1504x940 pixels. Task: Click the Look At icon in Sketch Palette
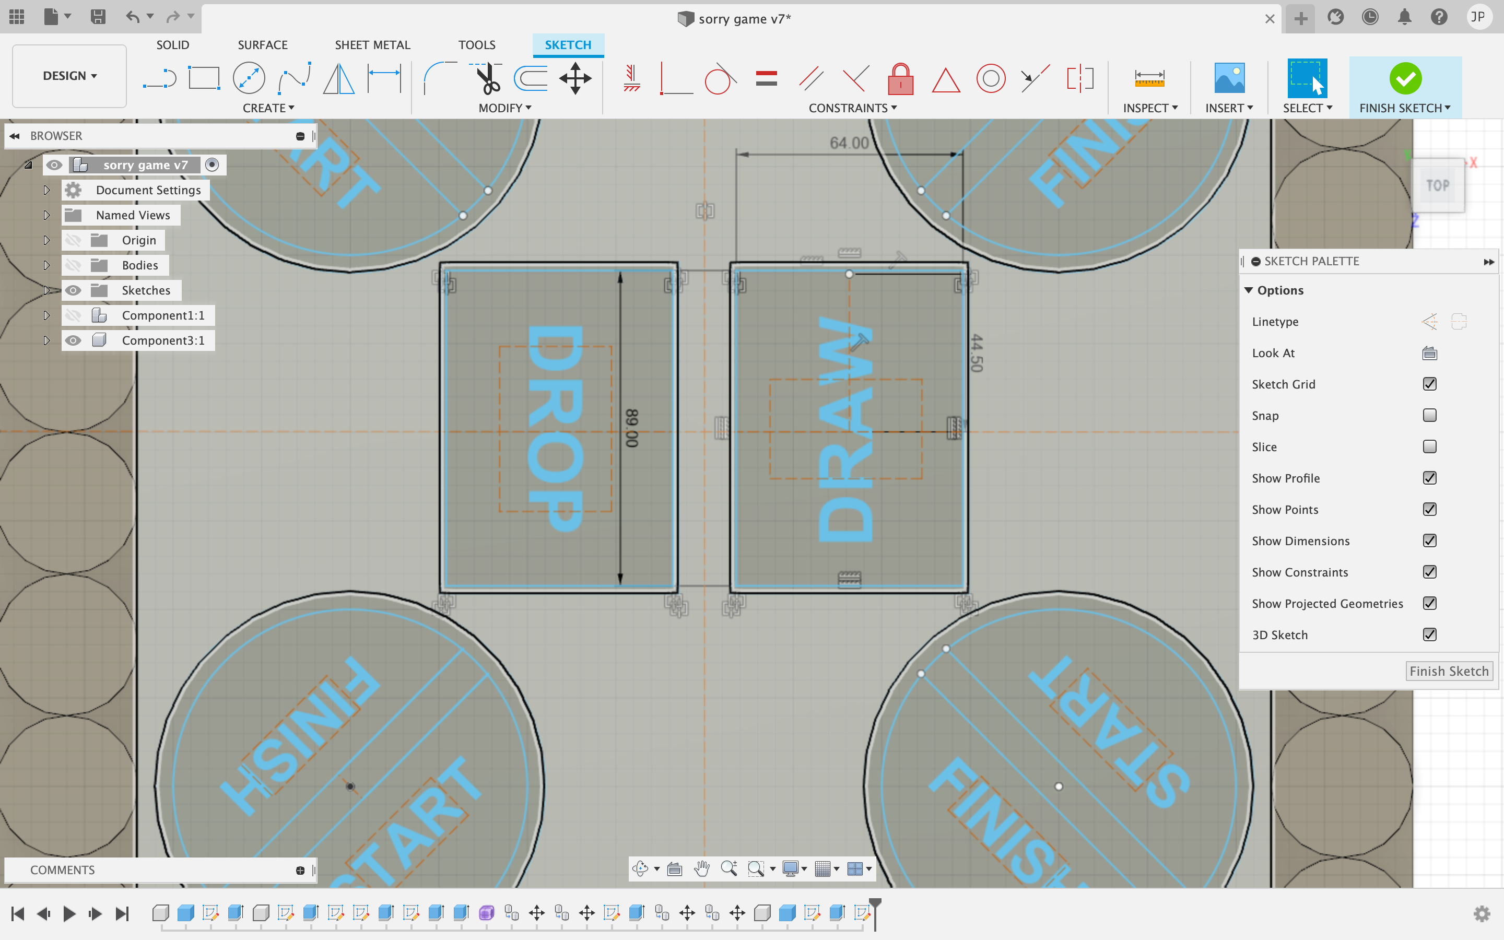point(1429,353)
